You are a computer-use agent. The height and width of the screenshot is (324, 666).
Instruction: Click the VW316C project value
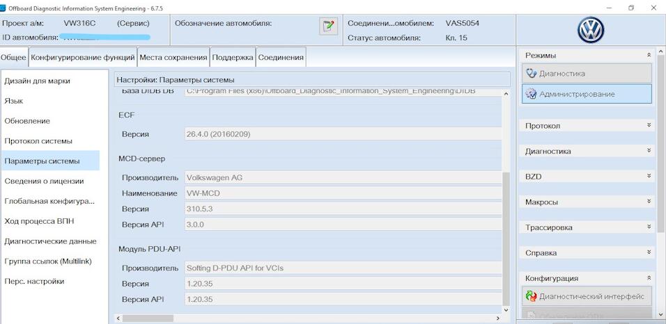[79, 24]
